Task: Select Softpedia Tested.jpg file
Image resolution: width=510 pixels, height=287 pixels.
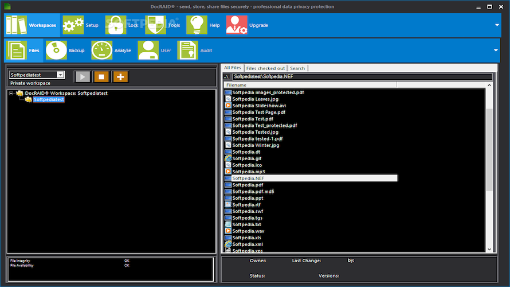Action: point(256,132)
